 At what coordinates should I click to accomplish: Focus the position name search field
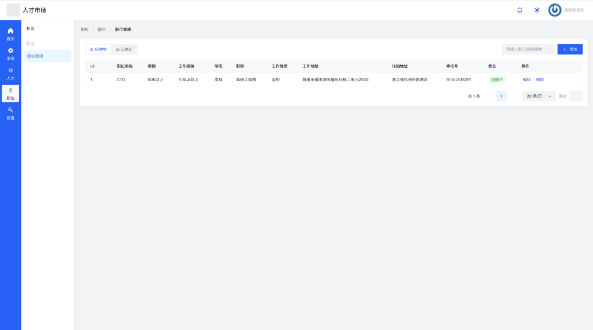point(528,49)
